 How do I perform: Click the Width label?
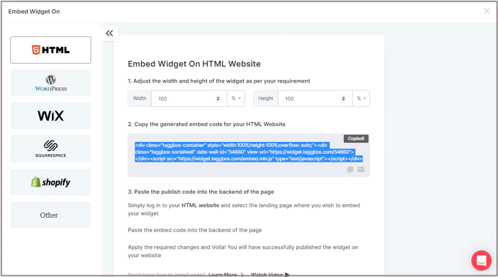pyautogui.click(x=140, y=98)
